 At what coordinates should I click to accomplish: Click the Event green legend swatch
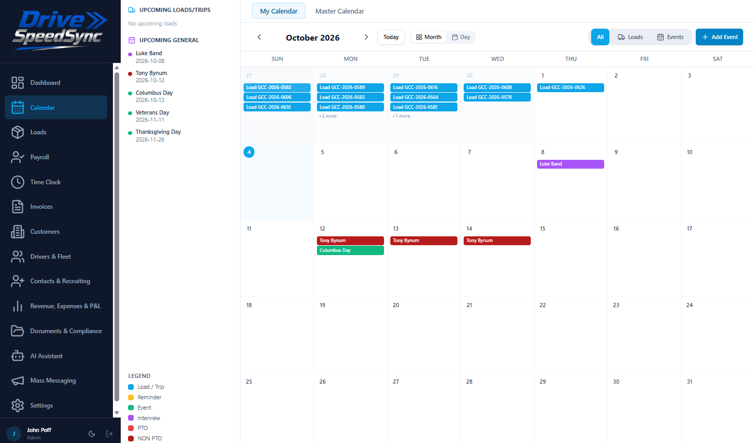[x=131, y=408]
